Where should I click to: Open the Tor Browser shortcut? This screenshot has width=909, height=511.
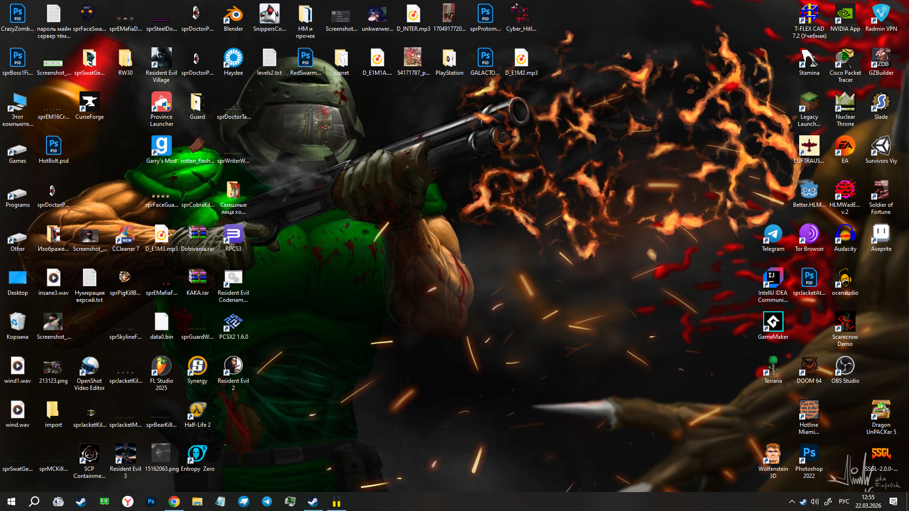coord(809,235)
